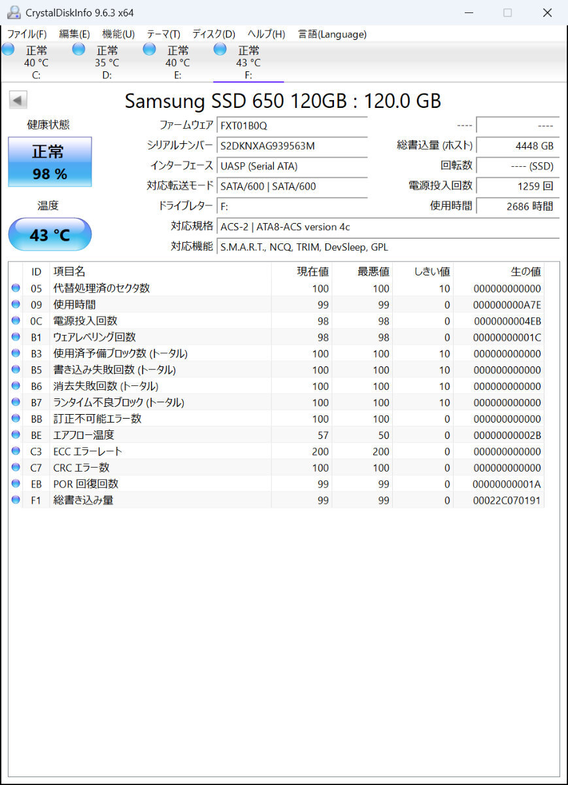The width and height of the screenshot is (568, 785).
Task: Click the status dot beside F1 総書き込み量
Action: pos(15,500)
